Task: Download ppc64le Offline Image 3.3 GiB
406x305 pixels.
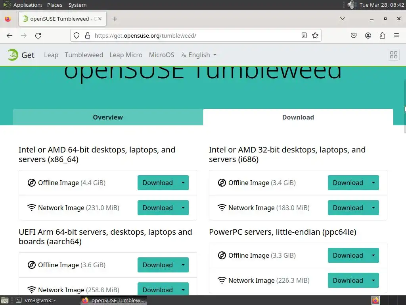Action: [348, 255]
